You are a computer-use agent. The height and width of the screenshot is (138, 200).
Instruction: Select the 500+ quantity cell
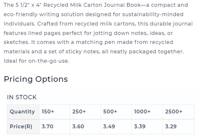[116, 112]
